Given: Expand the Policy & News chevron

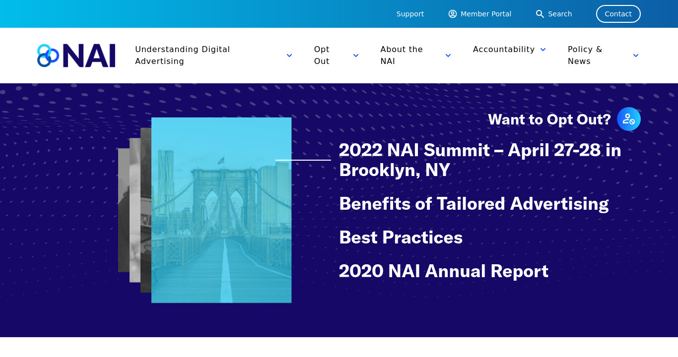Looking at the screenshot, I should click(x=636, y=56).
